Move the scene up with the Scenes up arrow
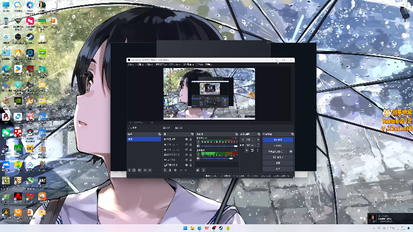The height and width of the screenshot is (232, 413). 145,170
